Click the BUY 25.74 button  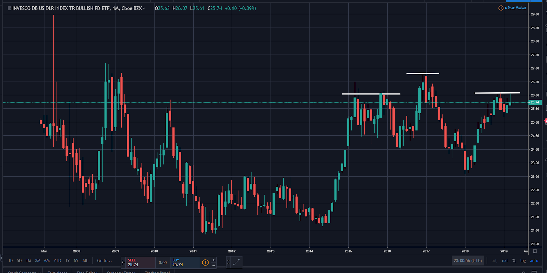185,262
